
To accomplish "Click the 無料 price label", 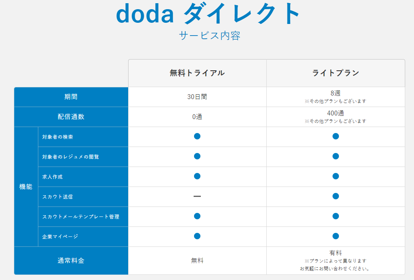I will (197, 260).
